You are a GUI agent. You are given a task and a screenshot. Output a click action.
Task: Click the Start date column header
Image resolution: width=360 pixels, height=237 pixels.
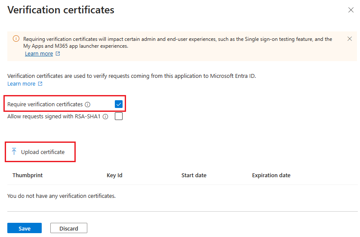194,175
